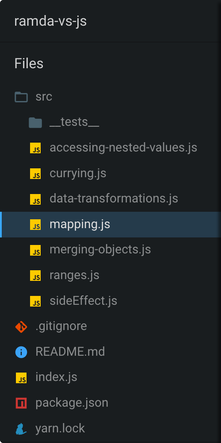This screenshot has height=443, width=221.
Task: Select the src folder label
Action: 44,97
